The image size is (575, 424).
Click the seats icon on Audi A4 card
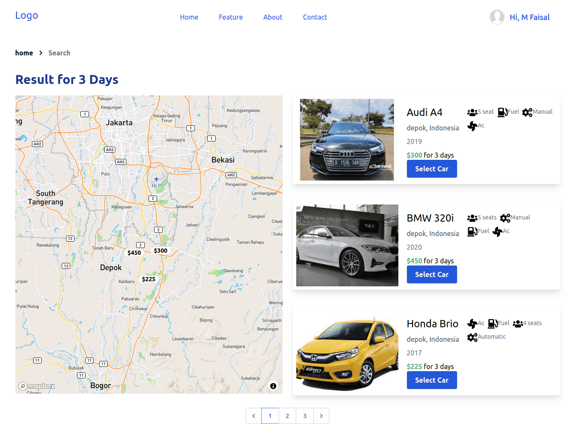click(x=472, y=112)
